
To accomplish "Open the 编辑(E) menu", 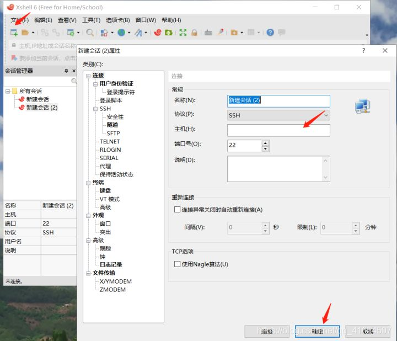I will point(43,20).
